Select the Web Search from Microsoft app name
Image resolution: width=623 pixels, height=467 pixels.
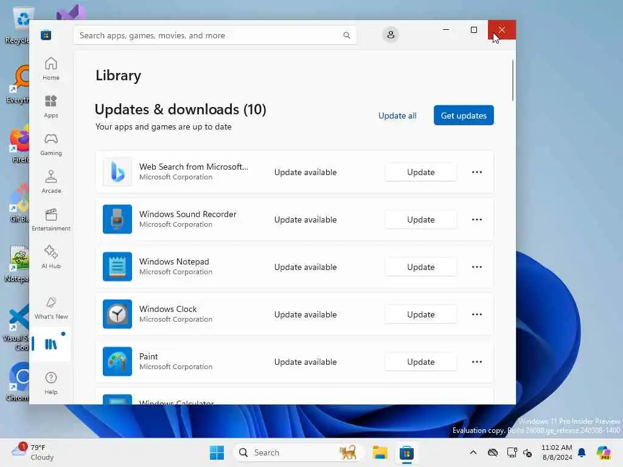193,167
